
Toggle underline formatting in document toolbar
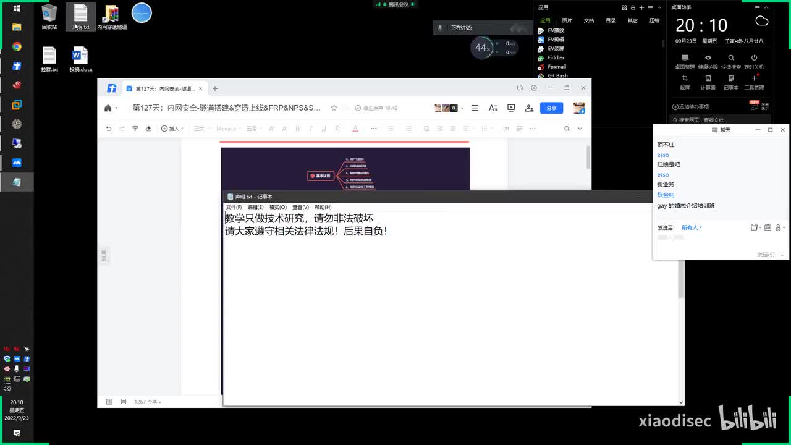pyautogui.click(x=324, y=129)
